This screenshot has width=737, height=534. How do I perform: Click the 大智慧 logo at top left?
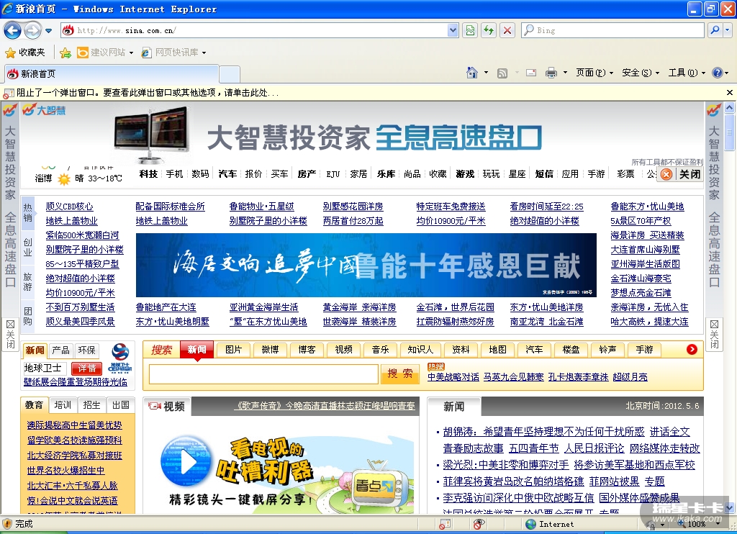[x=44, y=110]
